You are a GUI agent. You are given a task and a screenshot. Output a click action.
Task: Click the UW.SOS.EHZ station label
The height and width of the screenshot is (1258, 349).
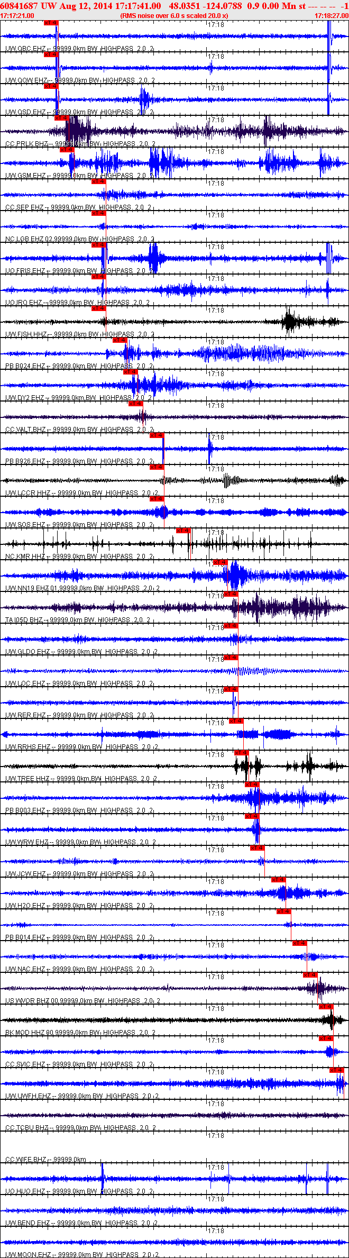26,525
